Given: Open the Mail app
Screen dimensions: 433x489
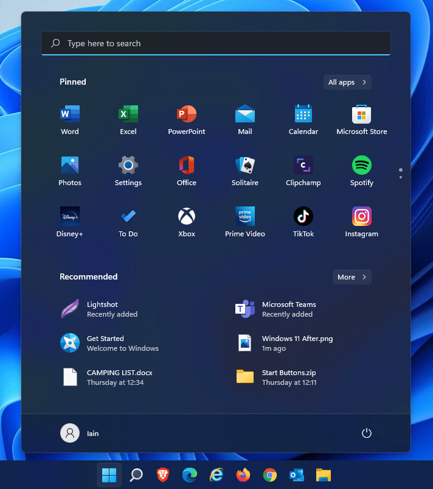Looking at the screenshot, I should (245, 119).
